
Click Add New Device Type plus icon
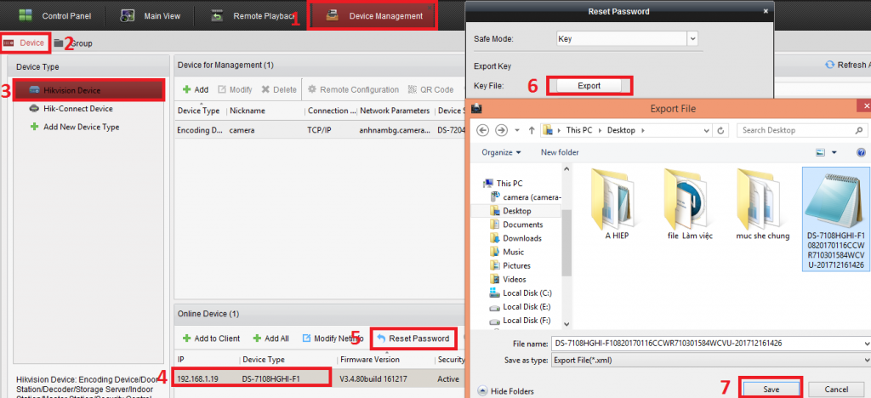click(x=34, y=127)
